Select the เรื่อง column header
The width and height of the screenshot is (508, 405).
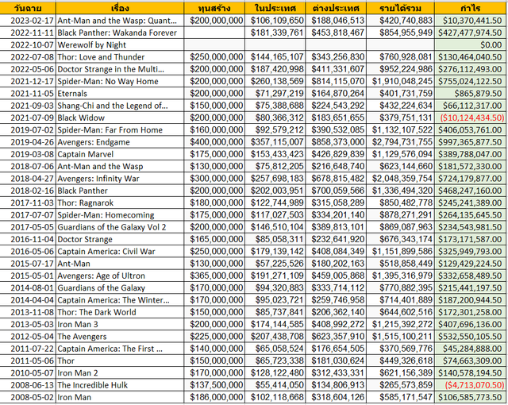click(x=120, y=8)
